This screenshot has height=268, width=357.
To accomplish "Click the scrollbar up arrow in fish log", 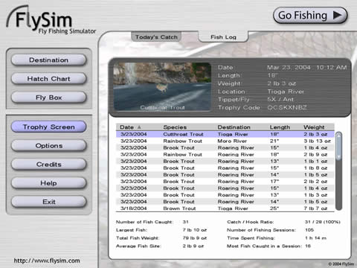I will [x=338, y=135].
